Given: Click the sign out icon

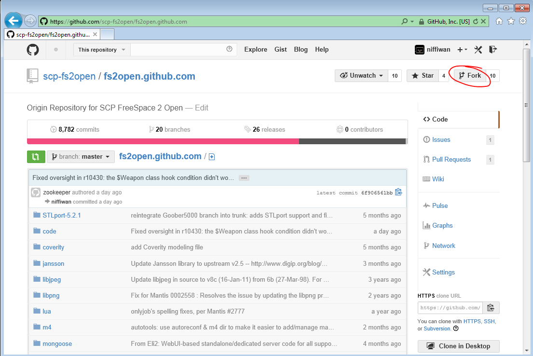Looking at the screenshot, I should (x=492, y=50).
